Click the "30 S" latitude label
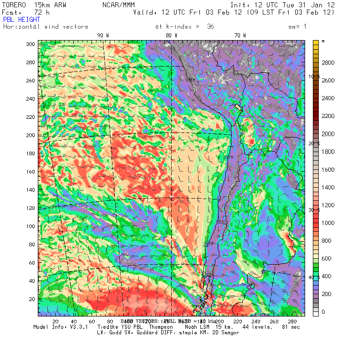 [x=314, y=210]
